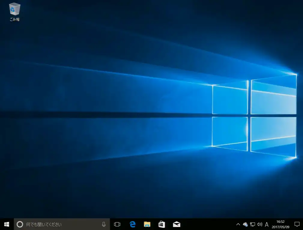
Task: Focus the 何でも聞いてください search box
Action: pyautogui.click(x=62, y=224)
